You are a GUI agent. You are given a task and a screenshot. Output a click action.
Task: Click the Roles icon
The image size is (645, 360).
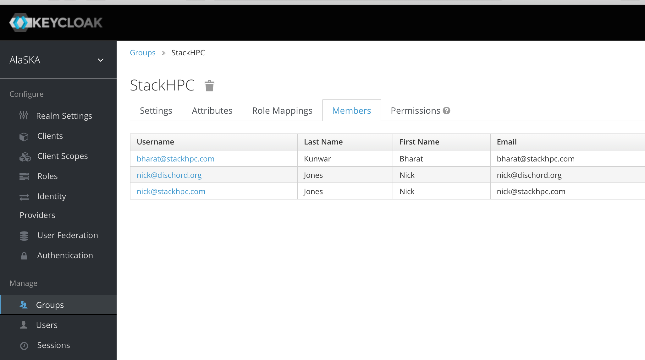coord(25,176)
